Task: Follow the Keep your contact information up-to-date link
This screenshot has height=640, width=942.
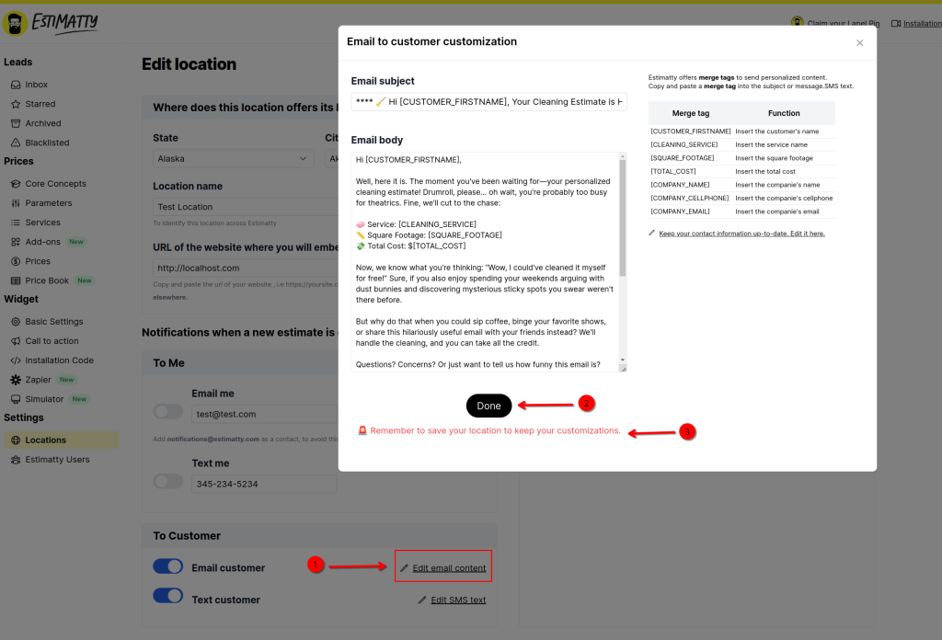Action: point(742,234)
